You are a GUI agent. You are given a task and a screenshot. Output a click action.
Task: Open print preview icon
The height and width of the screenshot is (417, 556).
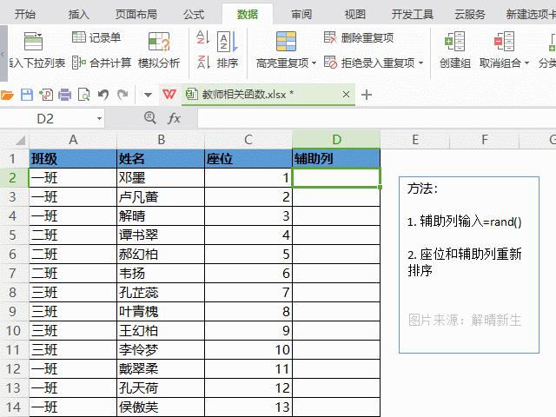[x=83, y=95]
